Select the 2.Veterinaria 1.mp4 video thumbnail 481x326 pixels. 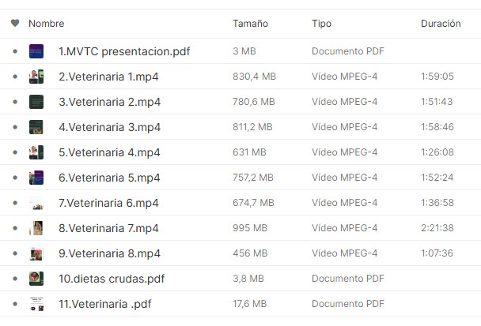[36, 77]
